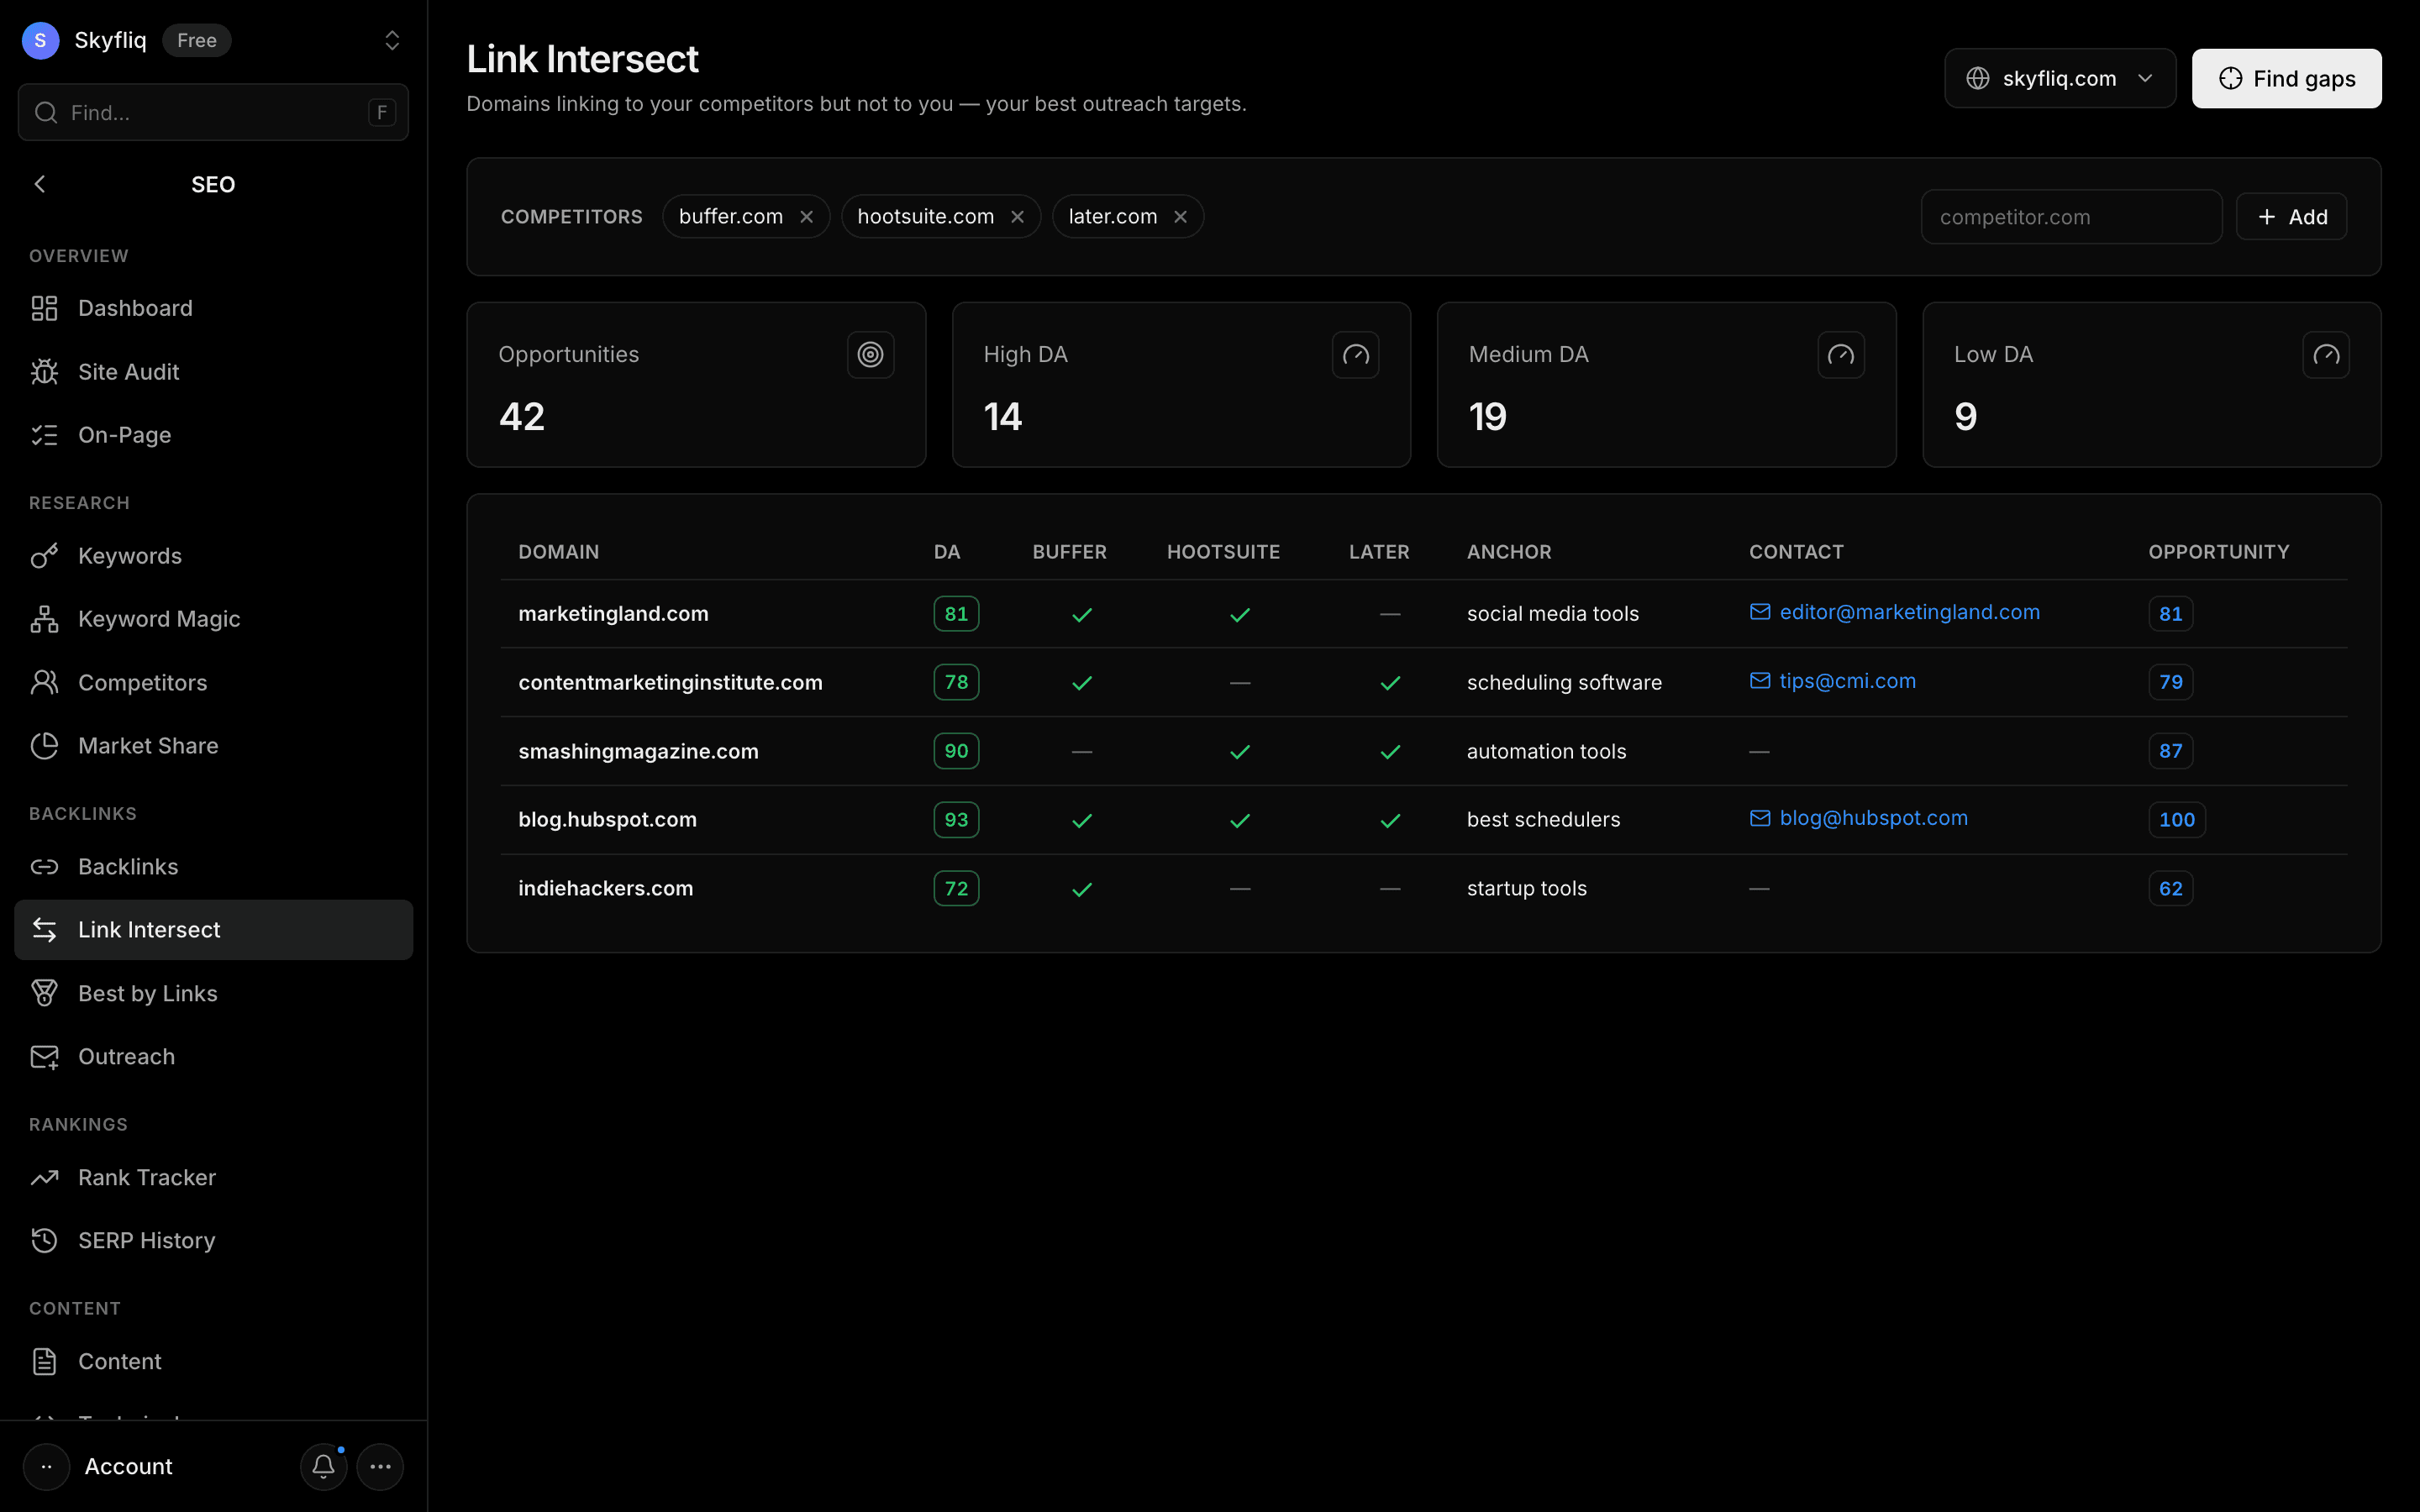Viewport: 2420px width, 1512px height.
Task: Select the indiehackers.com domain
Action: click(605, 888)
